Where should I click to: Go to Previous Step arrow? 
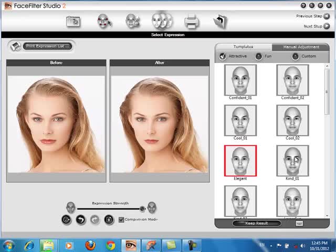tap(327, 16)
